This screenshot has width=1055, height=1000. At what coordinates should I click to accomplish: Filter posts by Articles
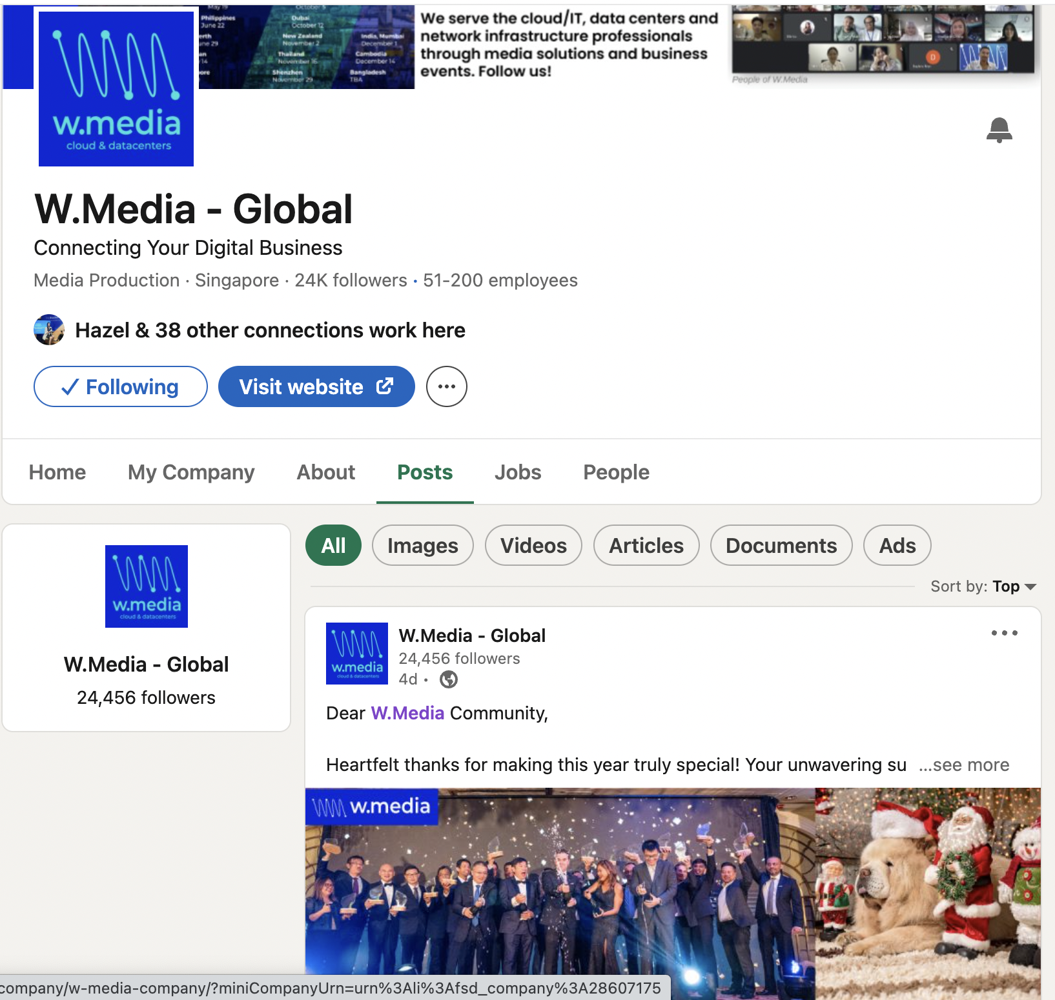coord(646,545)
